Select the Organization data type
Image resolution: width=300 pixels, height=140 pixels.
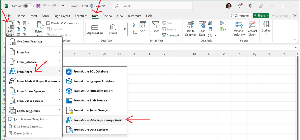point(95,29)
